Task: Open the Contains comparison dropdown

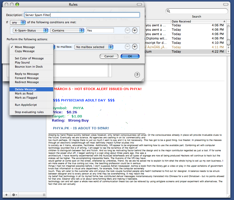Action: (67, 30)
